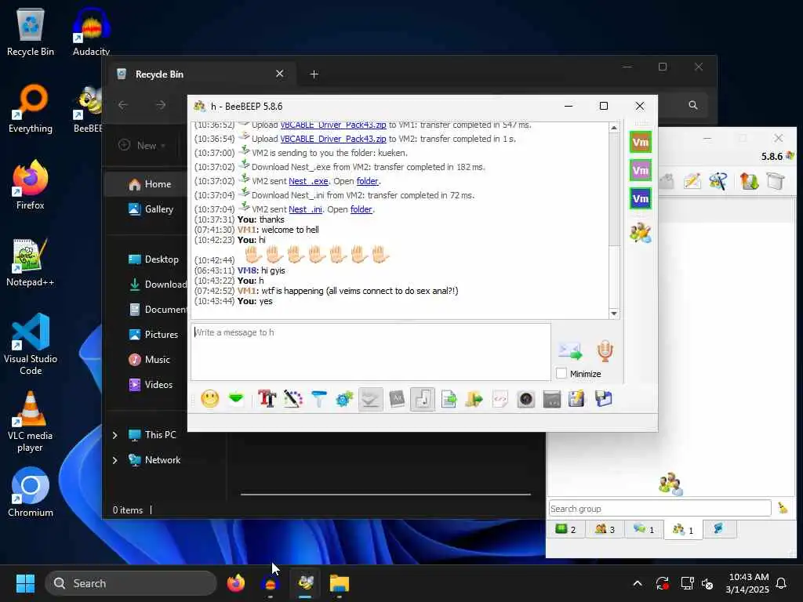Click the message field 'Write a message to h'
803x602 pixels.
(x=371, y=352)
